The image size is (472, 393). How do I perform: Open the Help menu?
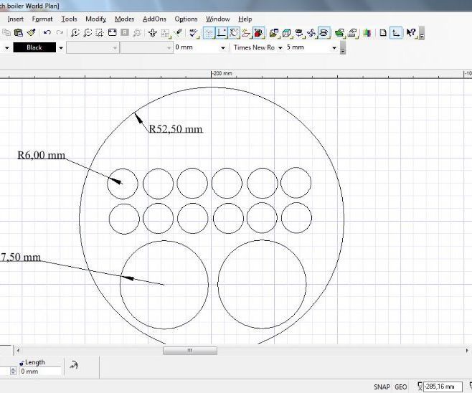click(245, 19)
